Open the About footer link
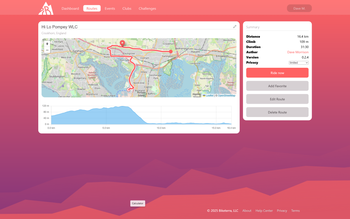The width and height of the screenshot is (350, 219). tap(247, 211)
